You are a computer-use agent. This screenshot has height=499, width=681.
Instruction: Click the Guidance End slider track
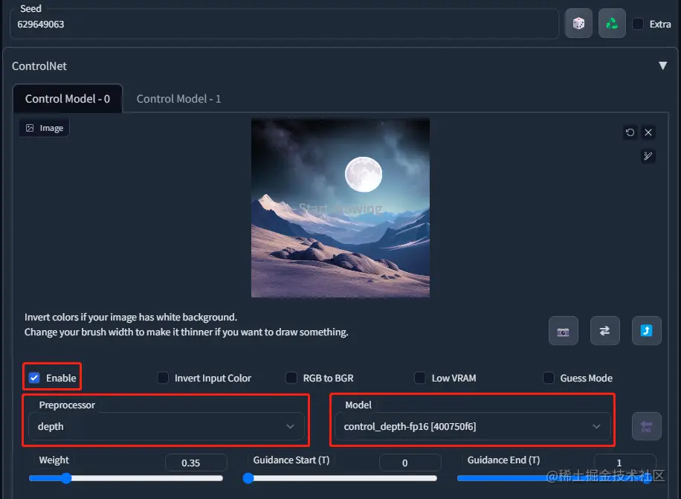(554, 478)
